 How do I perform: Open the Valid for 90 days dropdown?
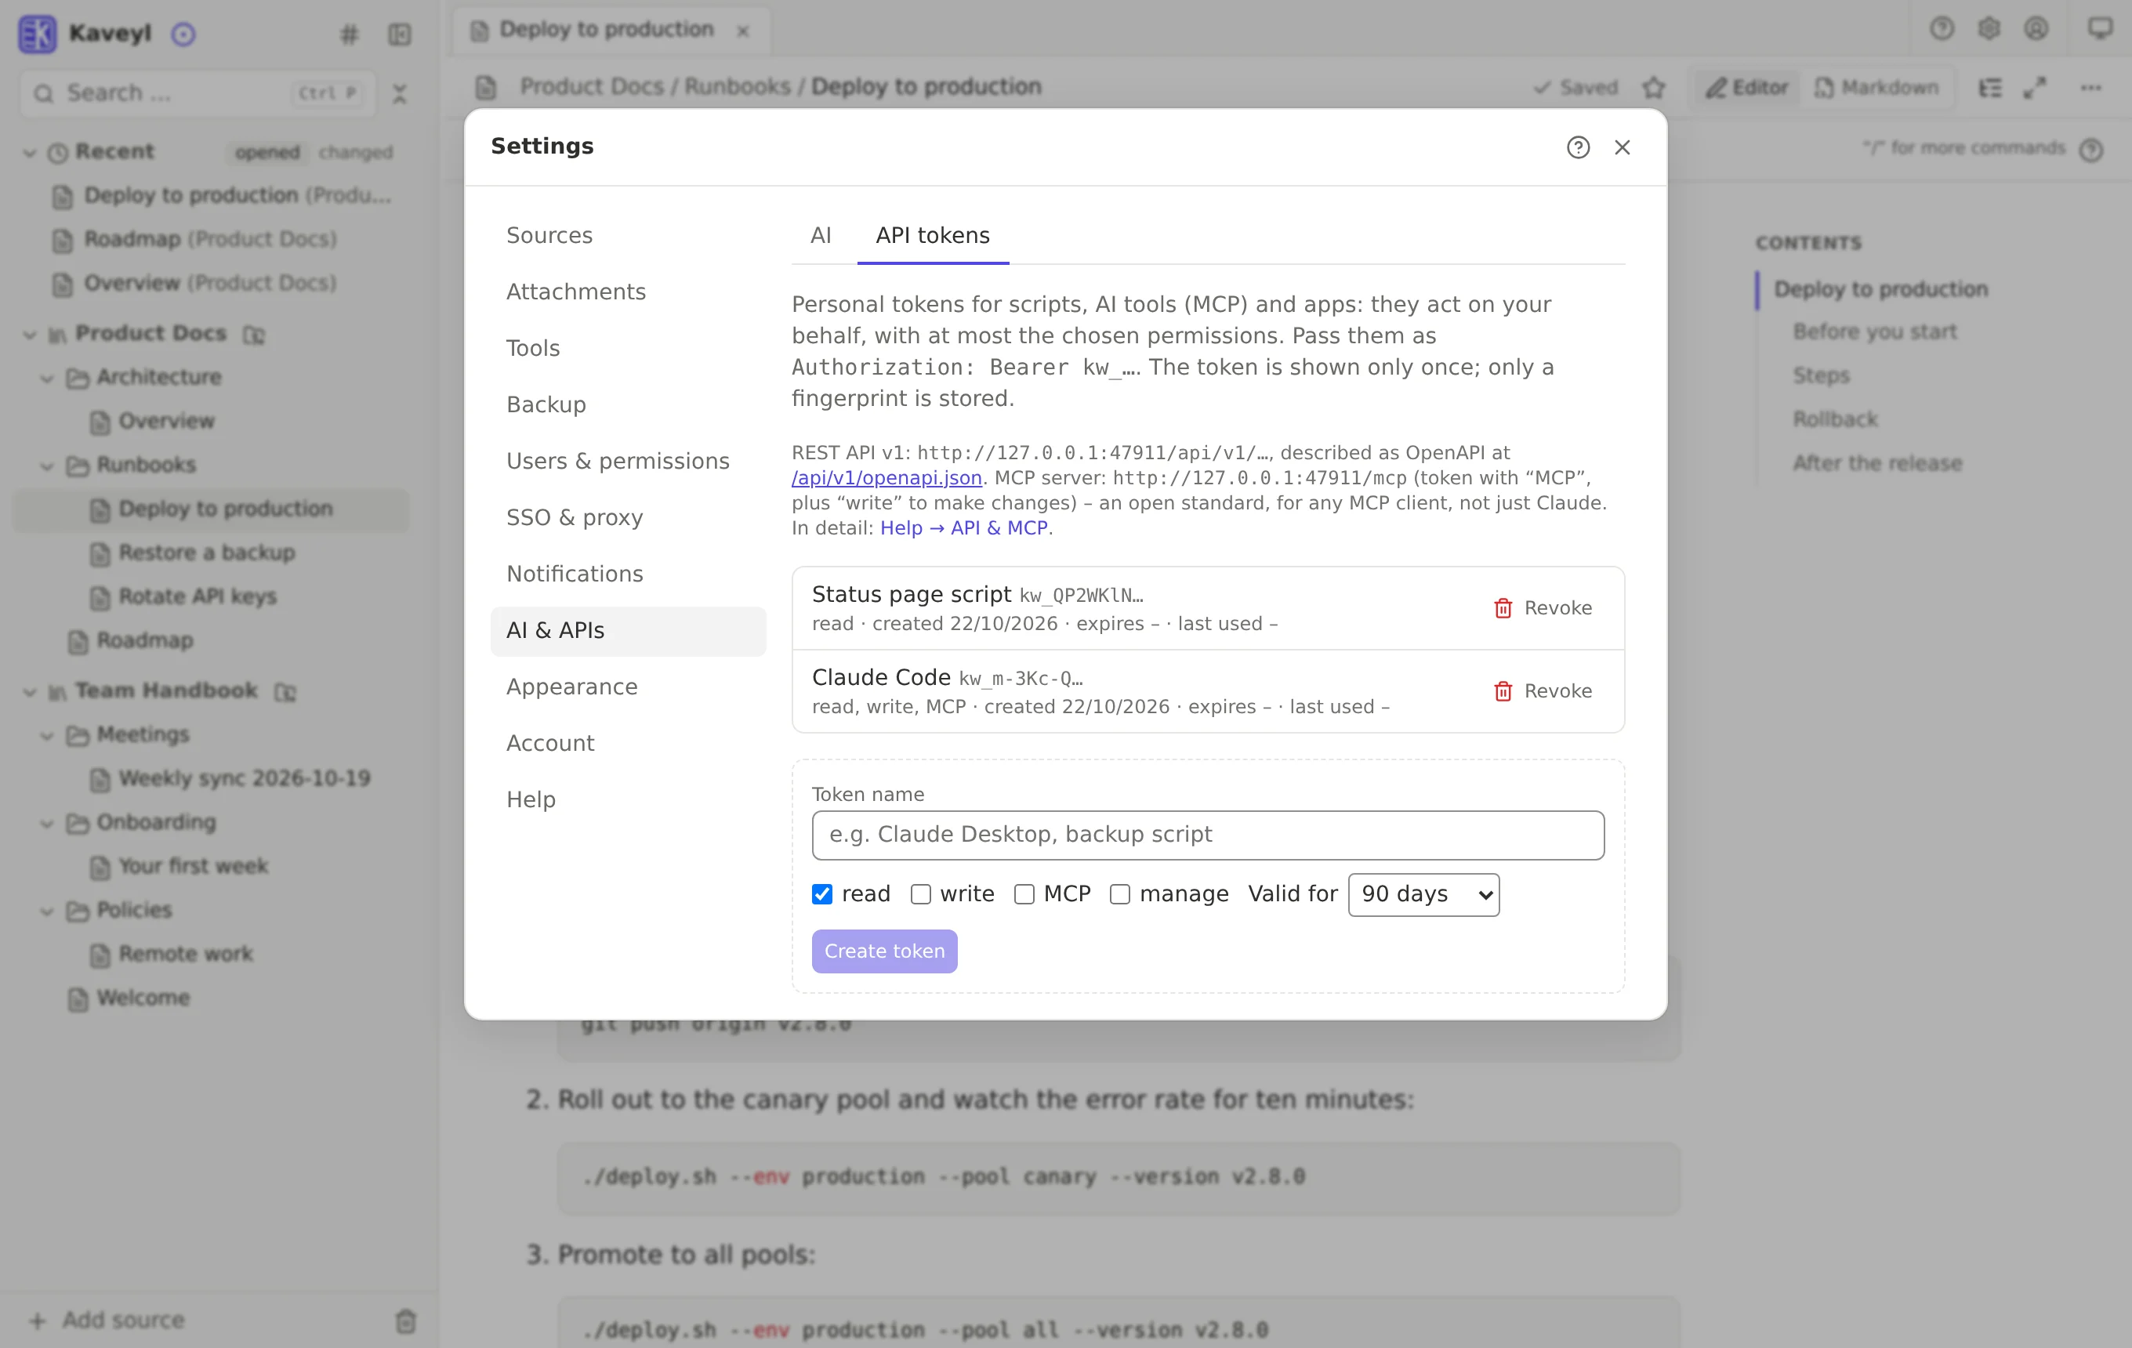[1423, 894]
